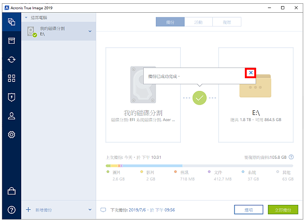Click the help icon beside 105.8 GB

(x=291, y=157)
